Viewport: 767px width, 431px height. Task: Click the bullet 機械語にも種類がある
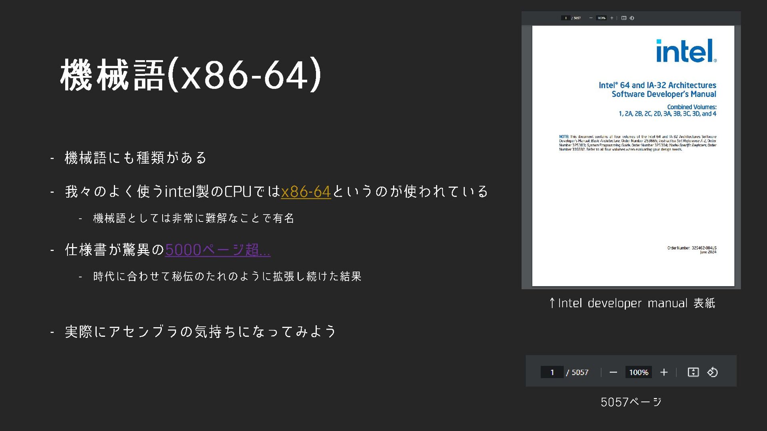coord(136,158)
